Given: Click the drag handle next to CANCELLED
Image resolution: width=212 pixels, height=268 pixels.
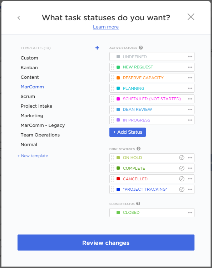Looking at the screenshot, I should tap(112, 179).
